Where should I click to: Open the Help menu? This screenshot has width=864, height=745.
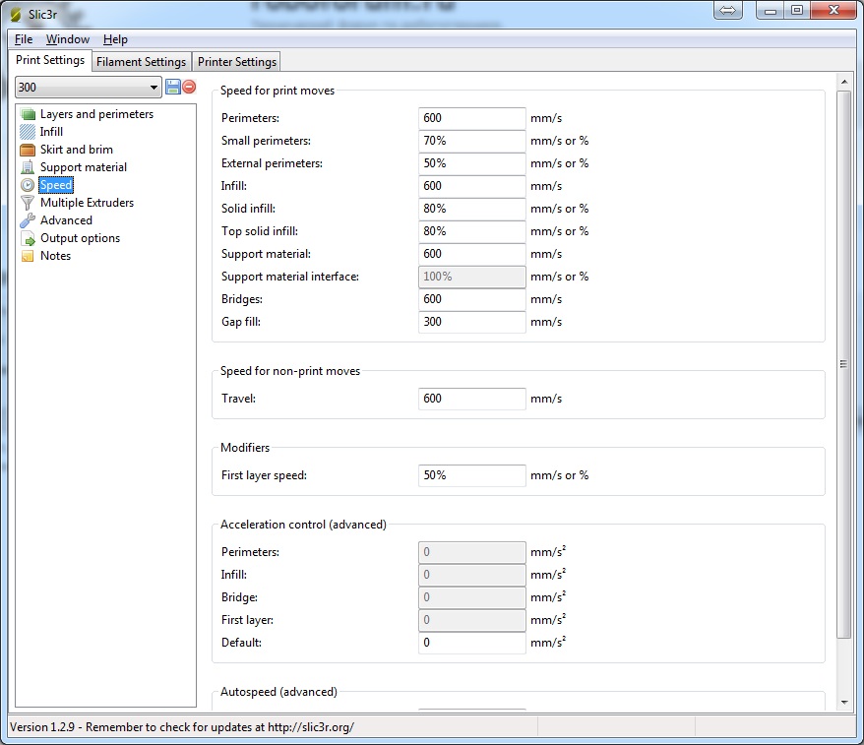click(115, 39)
